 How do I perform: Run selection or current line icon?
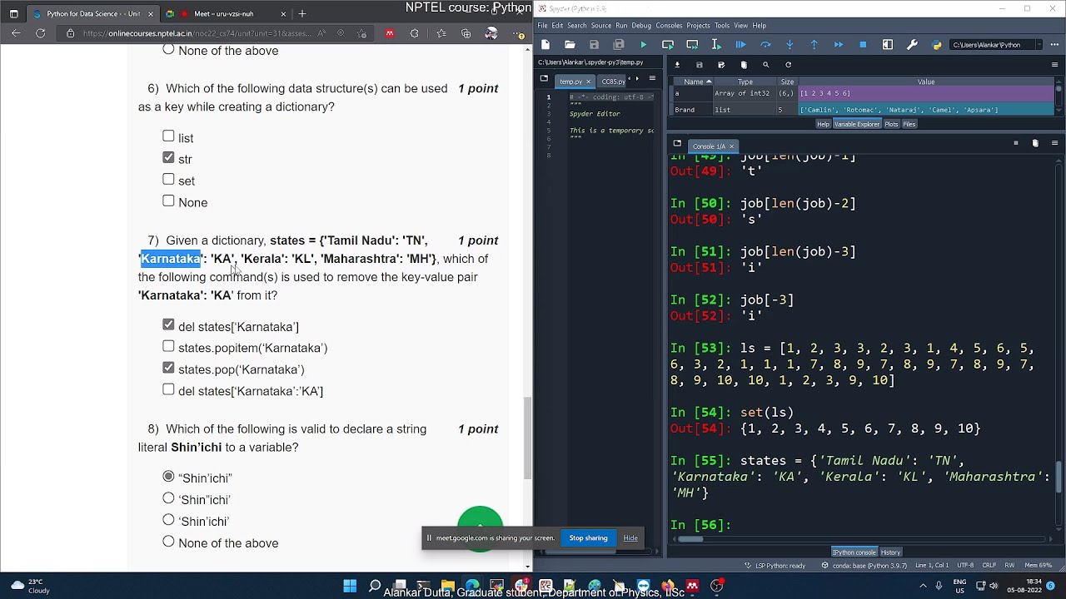716,45
